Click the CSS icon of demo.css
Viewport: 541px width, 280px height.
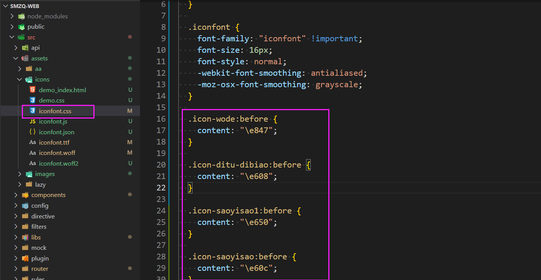tap(33, 100)
